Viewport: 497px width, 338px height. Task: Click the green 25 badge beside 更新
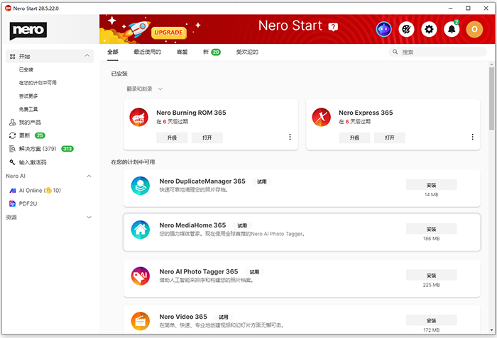40,135
